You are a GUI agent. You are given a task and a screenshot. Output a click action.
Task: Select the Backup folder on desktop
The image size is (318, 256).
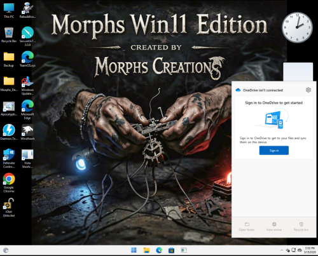pos(9,59)
